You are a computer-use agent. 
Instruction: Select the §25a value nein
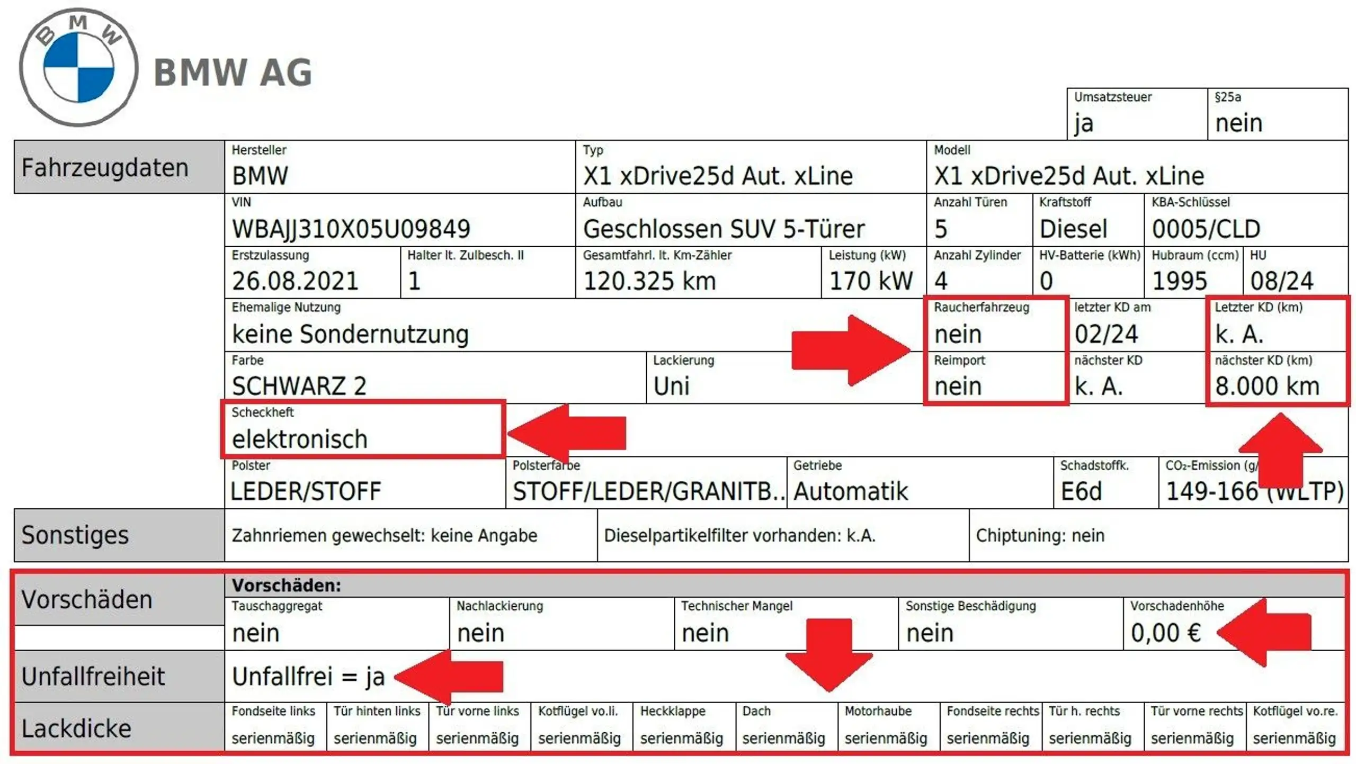click(1238, 123)
